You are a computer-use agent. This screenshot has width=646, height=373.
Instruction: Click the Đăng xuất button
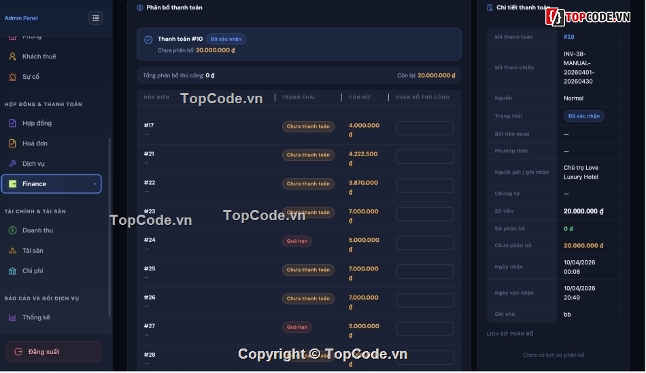pyautogui.click(x=54, y=352)
